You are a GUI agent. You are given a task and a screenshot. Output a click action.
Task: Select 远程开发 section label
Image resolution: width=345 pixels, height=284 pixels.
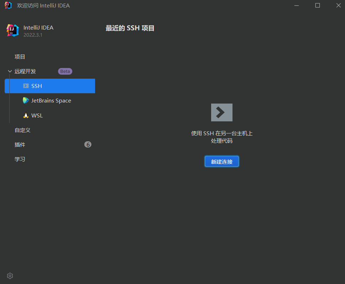(25, 71)
